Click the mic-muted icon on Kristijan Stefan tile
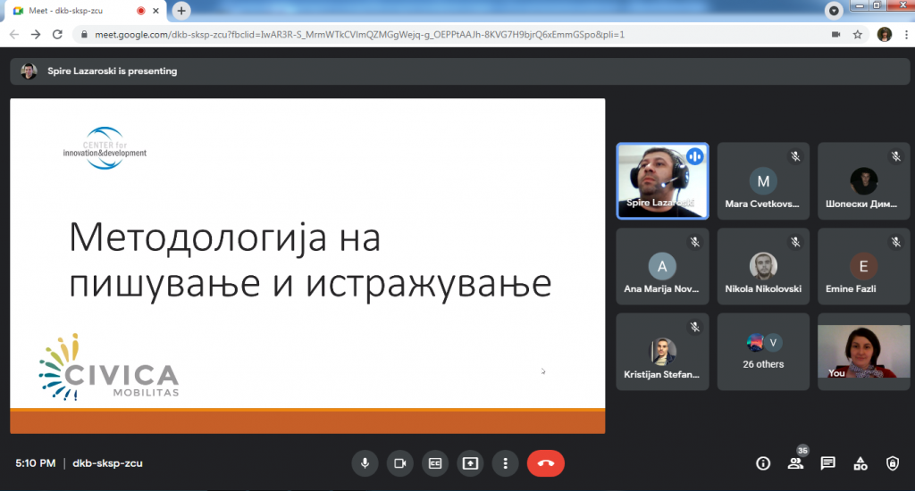The width and height of the screenshot is (915, 491). pos(694,327)
